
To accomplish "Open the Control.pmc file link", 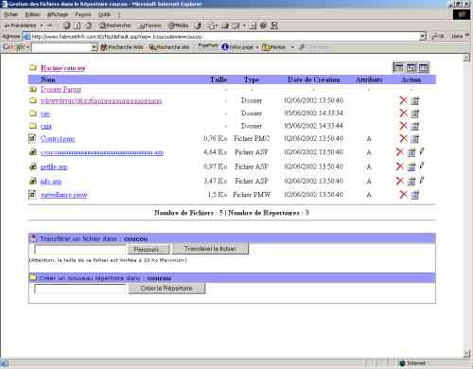I will [58, 139].
